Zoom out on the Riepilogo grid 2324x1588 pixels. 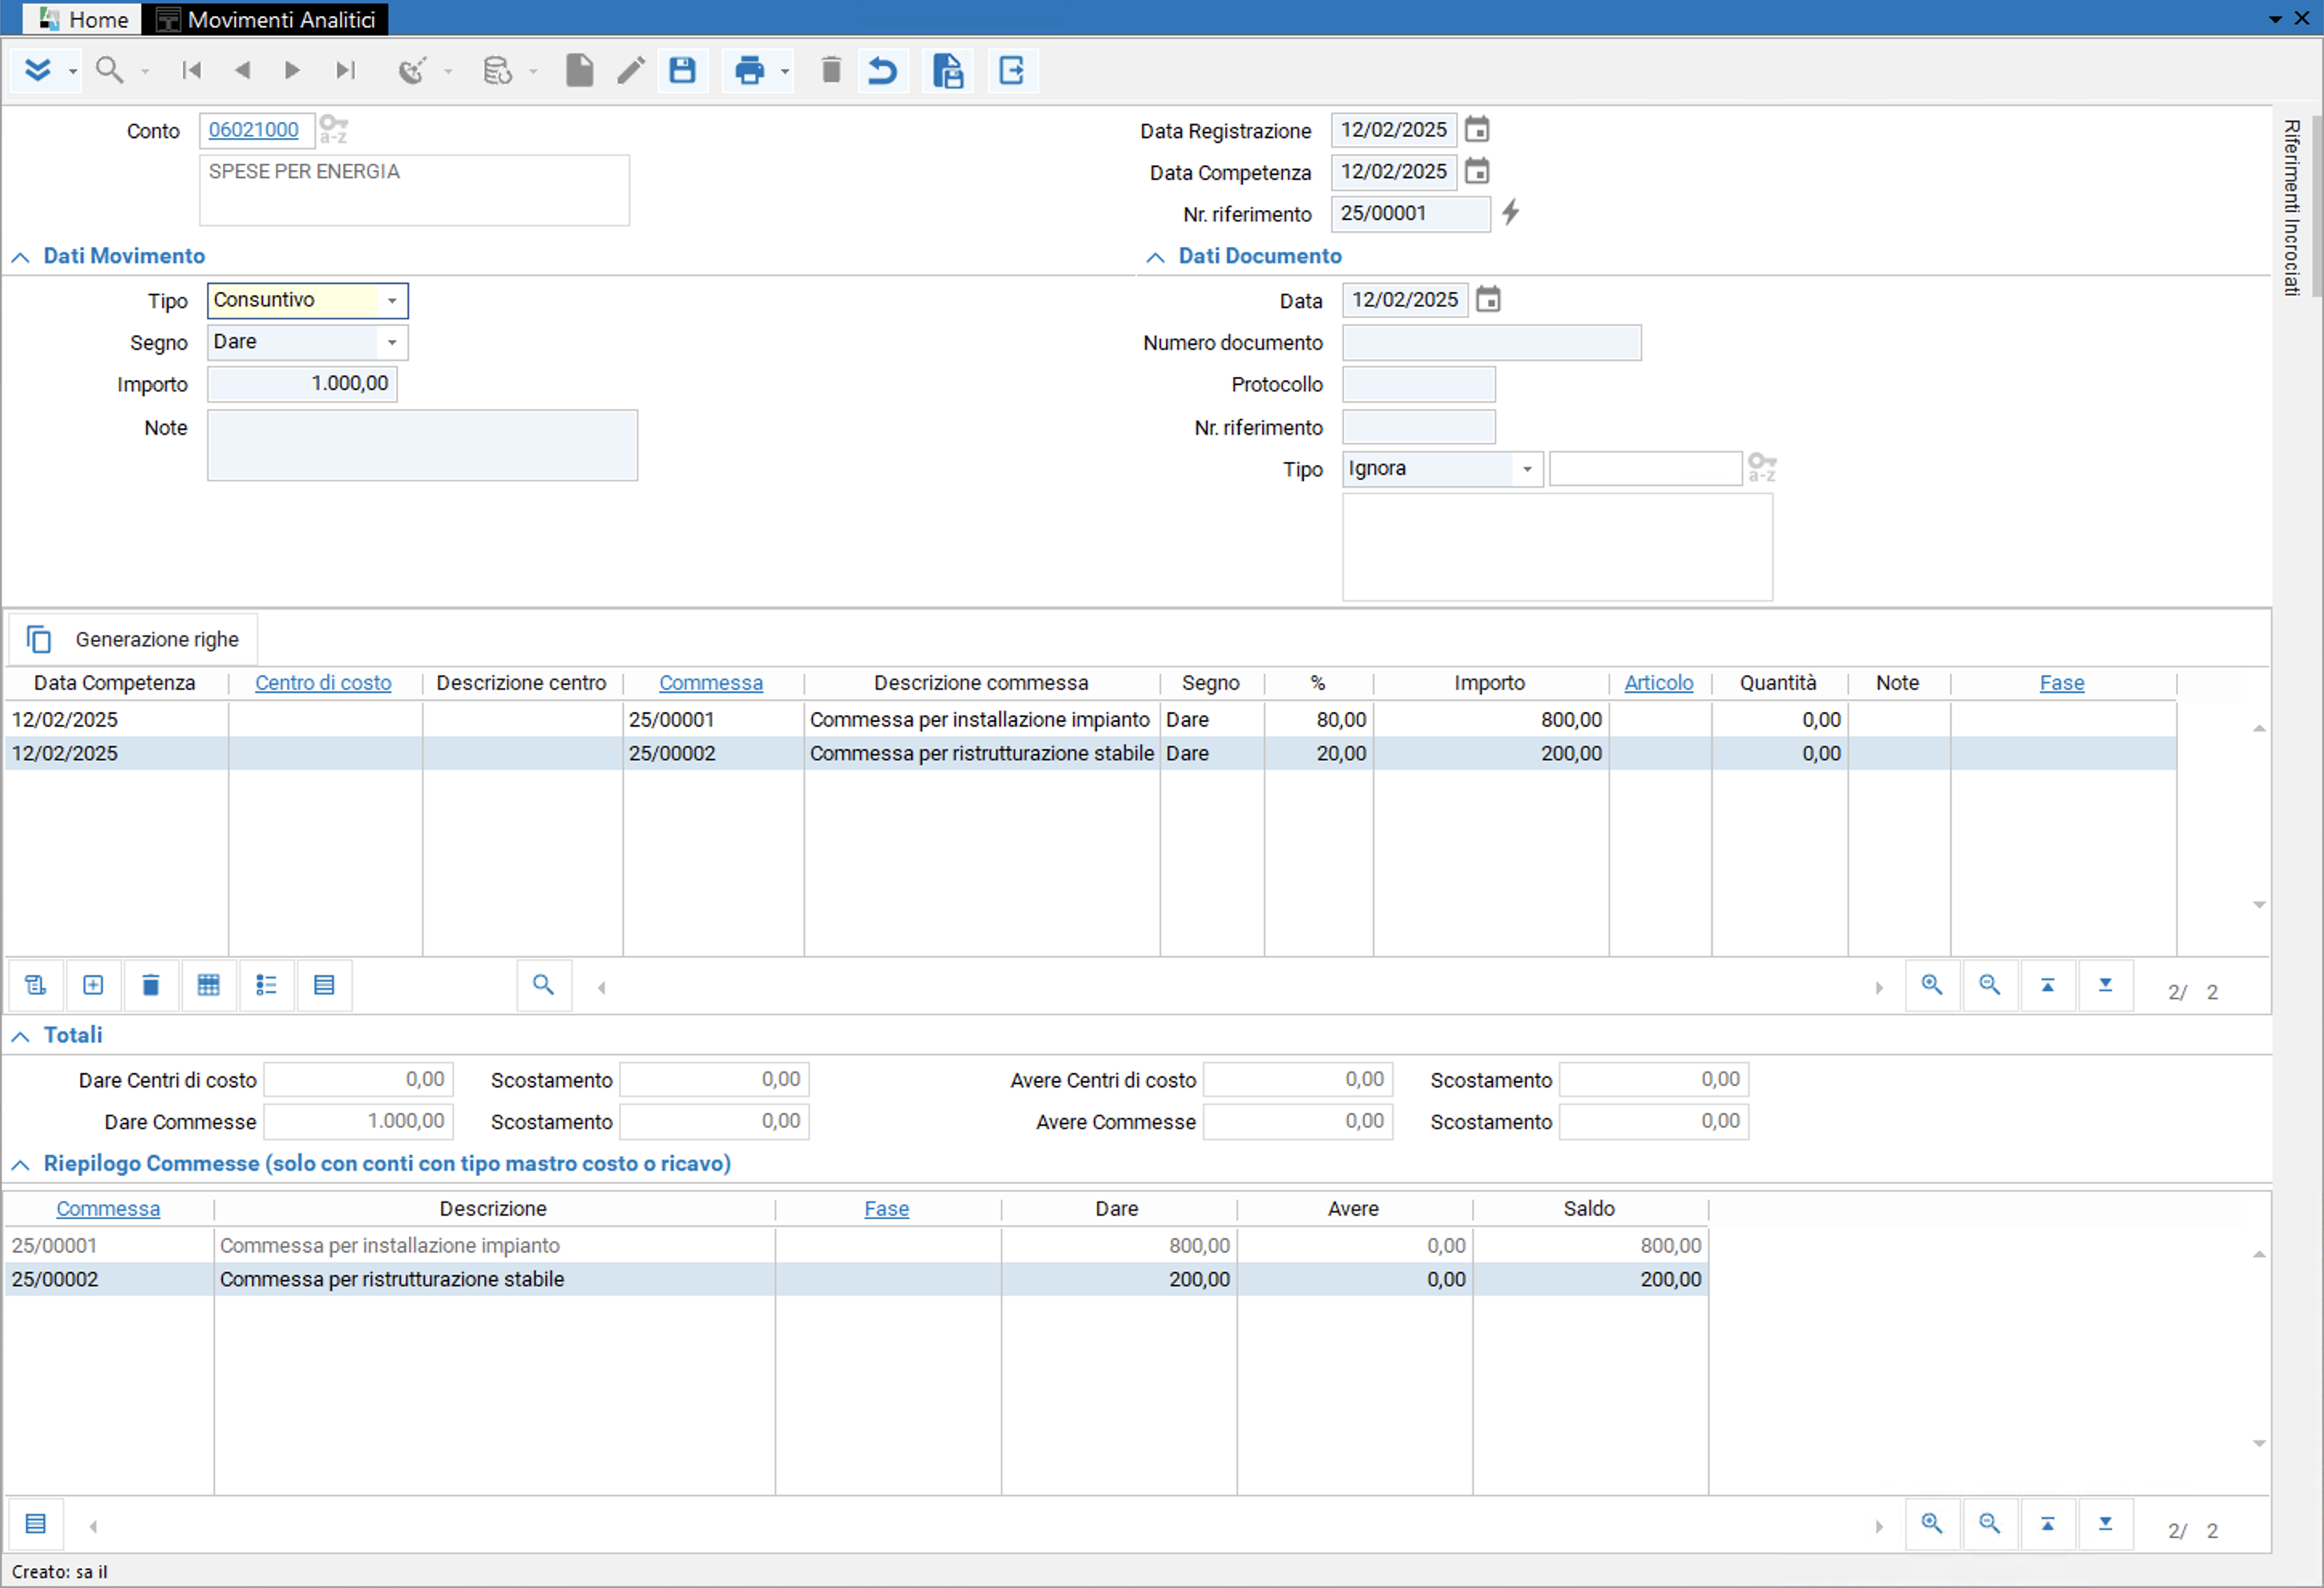pyautogui.click(x=1990, y=1524)
